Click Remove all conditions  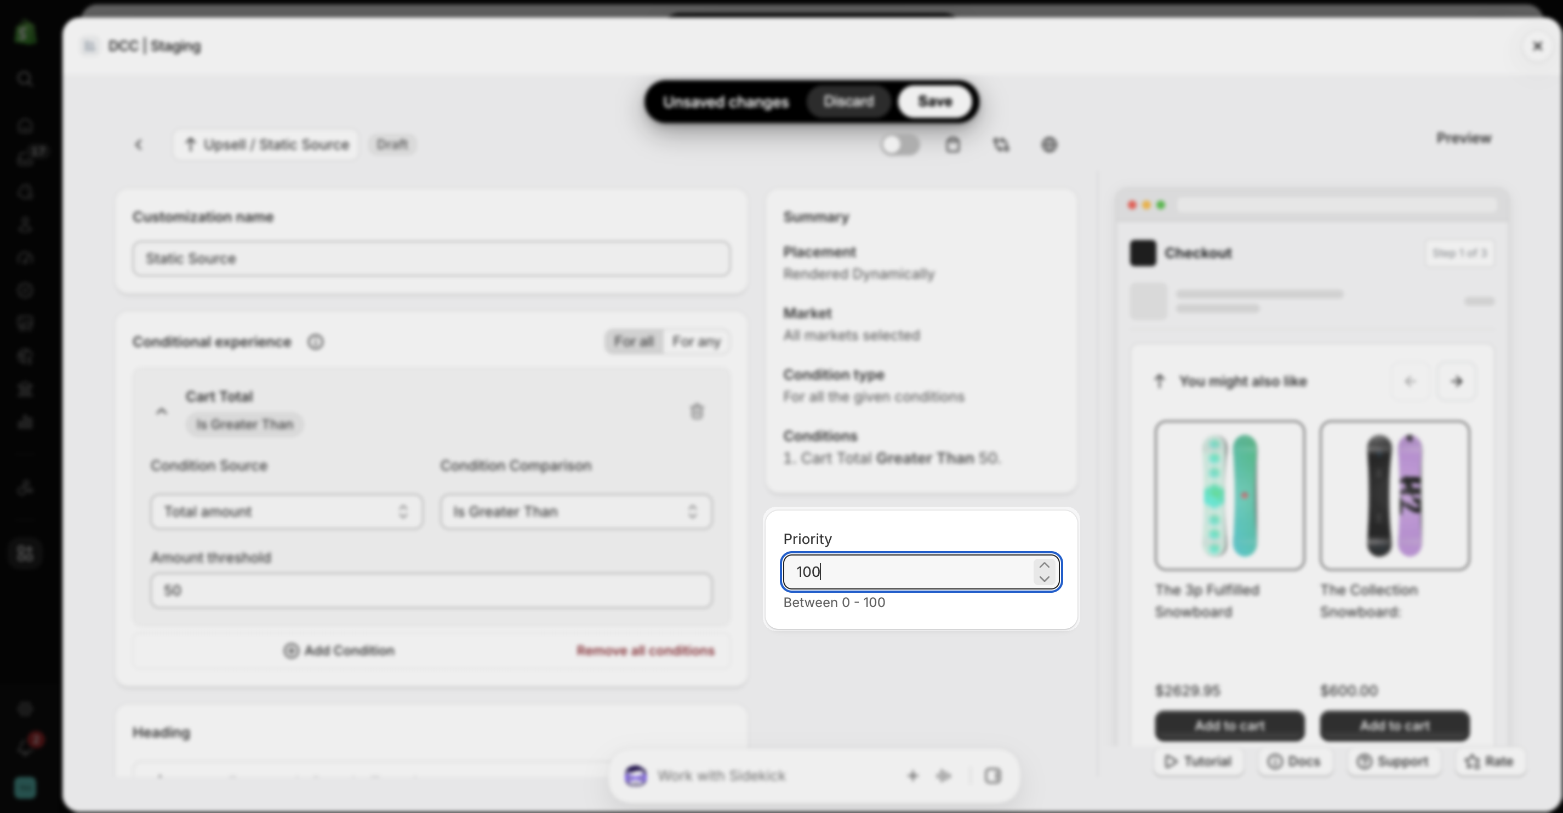(x=646, y=650)
